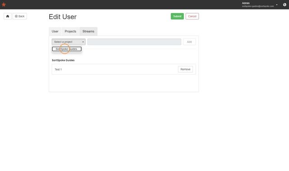
Task: Click the Edit User page title
Action: (x=63, y=17)
